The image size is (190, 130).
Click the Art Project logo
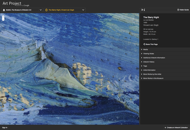[16, 4]
